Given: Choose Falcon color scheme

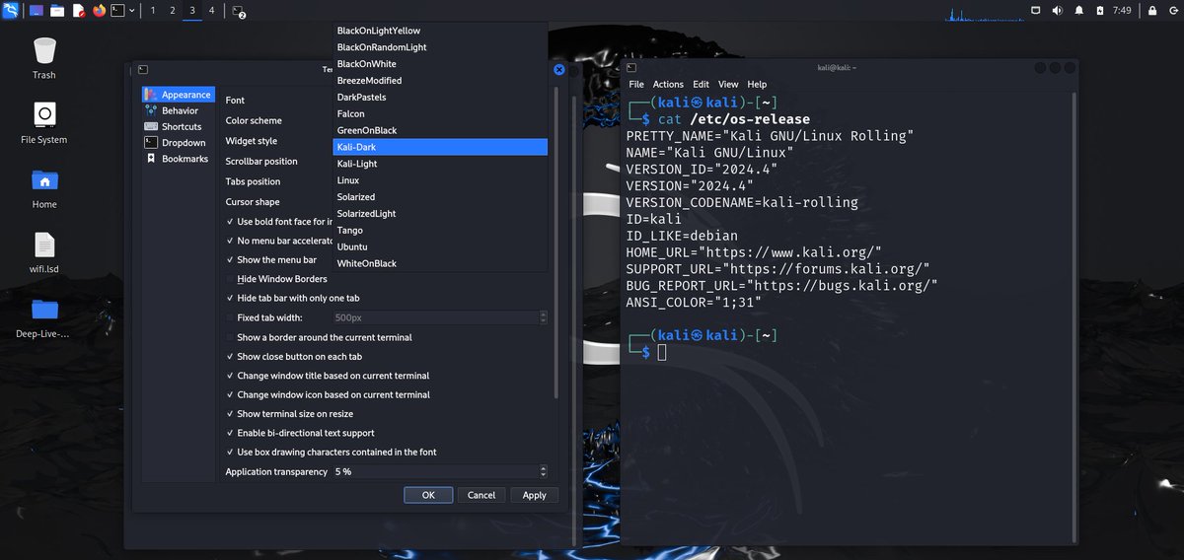Looking at the screenshot, I should pyautogui.click(x=440, y=114).
